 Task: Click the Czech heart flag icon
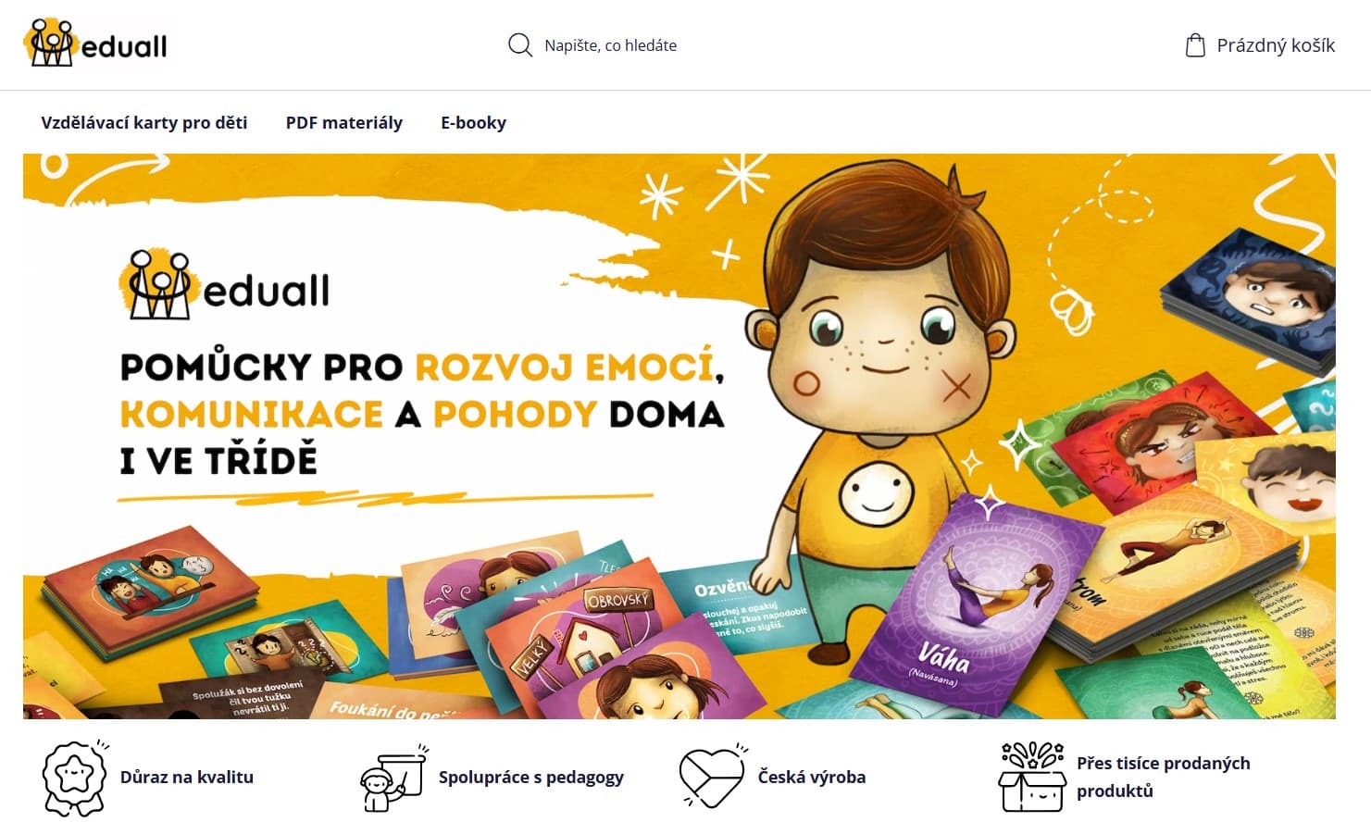tap(712, 778)
